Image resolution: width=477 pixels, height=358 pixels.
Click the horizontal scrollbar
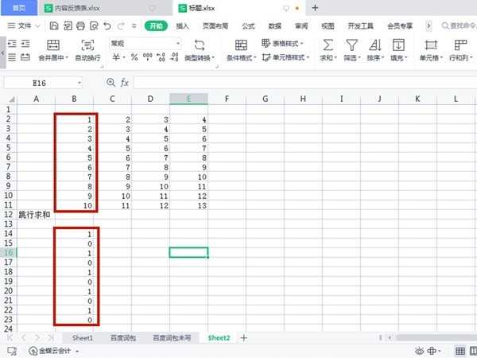pos(436,337)
